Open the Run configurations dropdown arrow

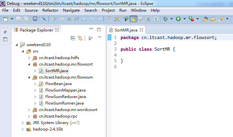pos(184,19)
